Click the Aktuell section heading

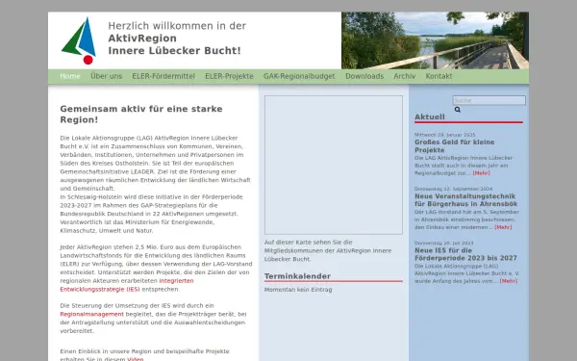(430, 116)
